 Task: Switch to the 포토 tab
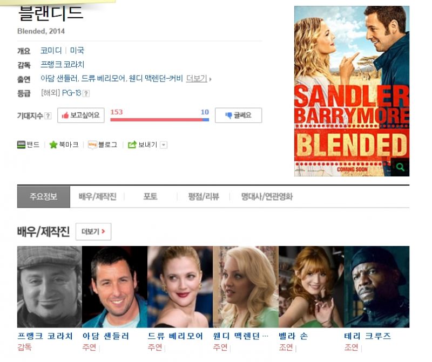pos(150,197)
